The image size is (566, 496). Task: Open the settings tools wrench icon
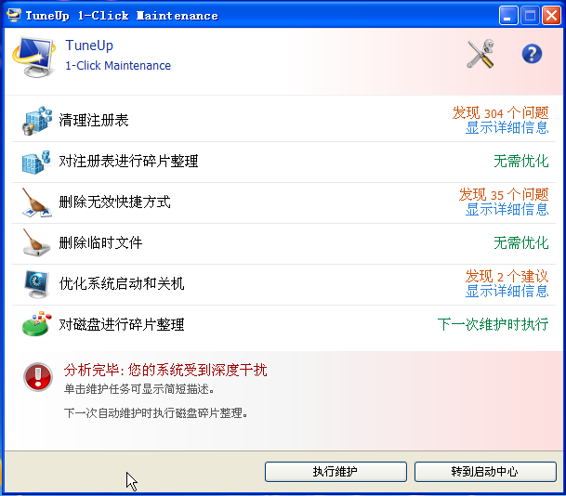pos(480,54)
